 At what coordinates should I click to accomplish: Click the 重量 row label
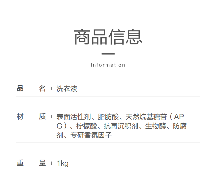pos(31,163)
